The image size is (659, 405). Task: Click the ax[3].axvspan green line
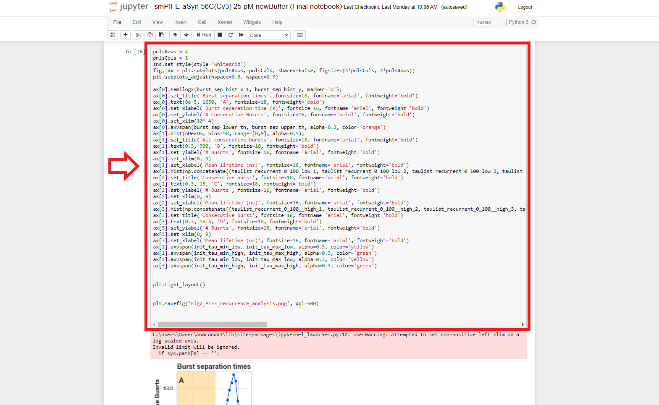pyautogui.click(x=265, y=266)
